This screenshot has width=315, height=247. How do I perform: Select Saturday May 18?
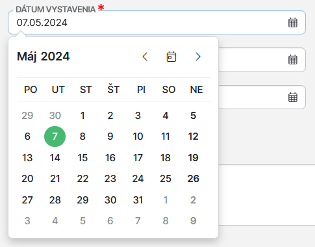(166, 158)
